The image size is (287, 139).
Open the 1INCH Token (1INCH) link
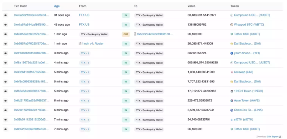pyautogui.click(x=248, y=91)
